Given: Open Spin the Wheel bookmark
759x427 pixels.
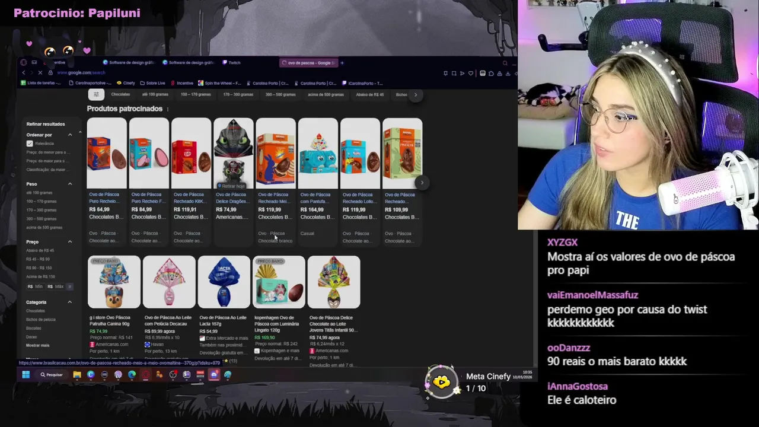Looking at the screenshot, I should click(220, 83).
